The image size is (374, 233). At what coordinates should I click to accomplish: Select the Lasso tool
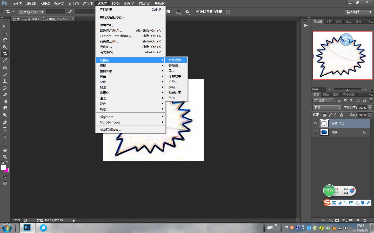(5, 40)
